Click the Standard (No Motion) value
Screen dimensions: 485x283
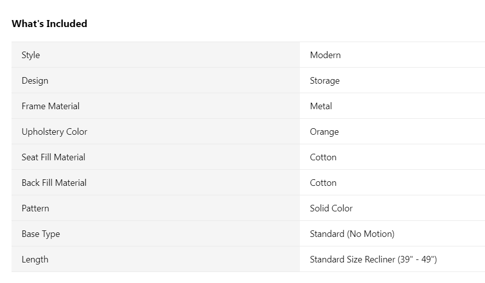[x=352, y=234]
